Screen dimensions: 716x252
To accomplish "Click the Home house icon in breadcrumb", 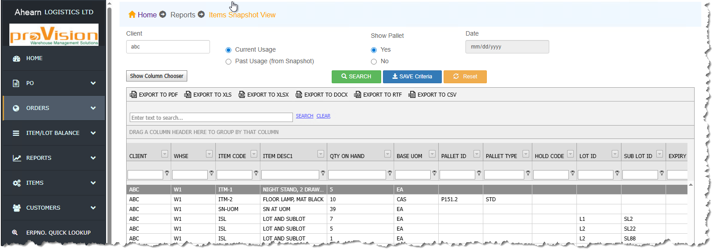I will tap(132, 15).
